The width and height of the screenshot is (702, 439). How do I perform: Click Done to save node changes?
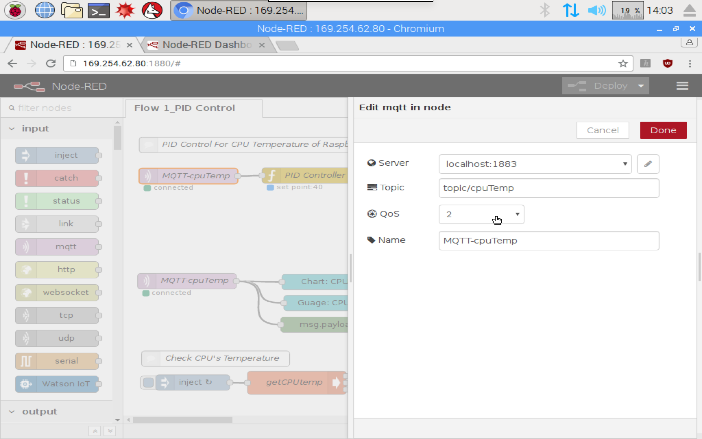click(x=663, y=130)
